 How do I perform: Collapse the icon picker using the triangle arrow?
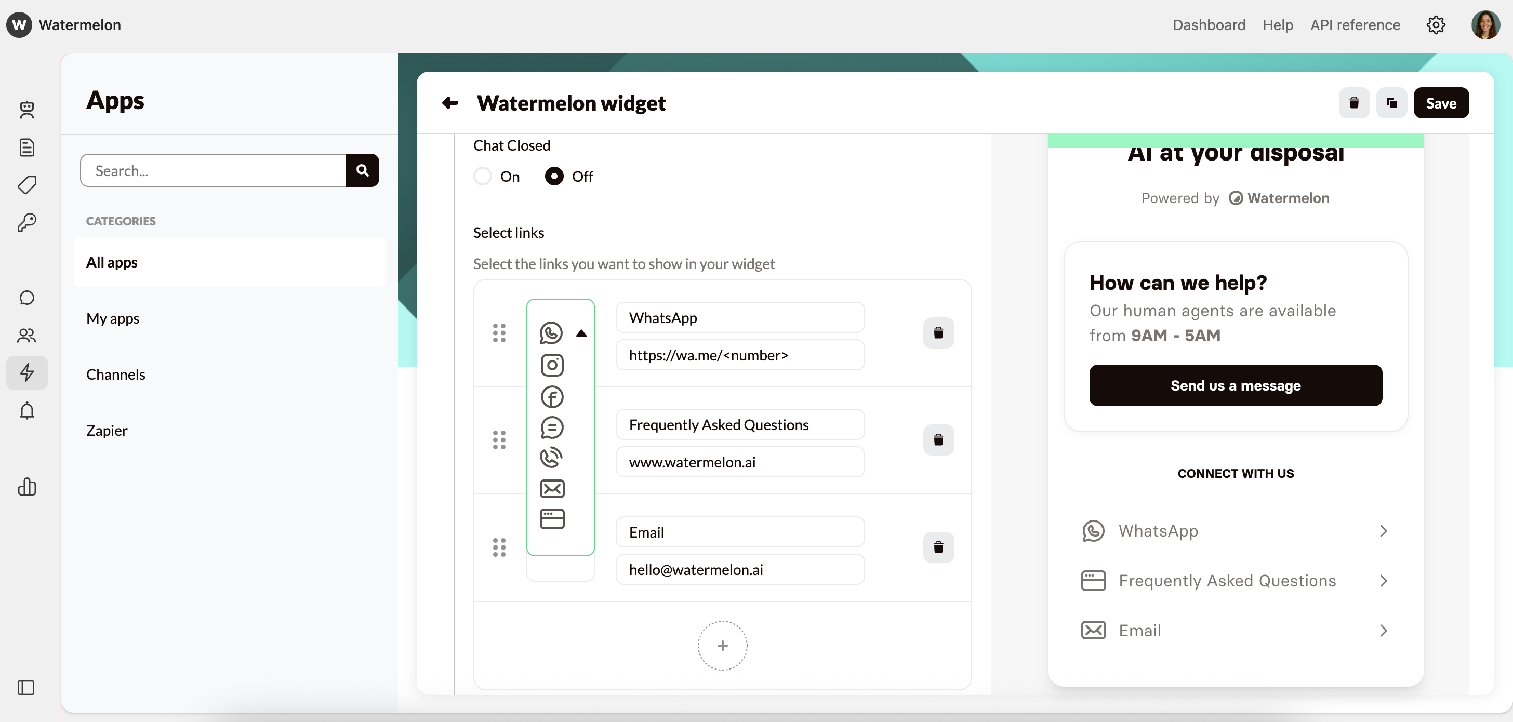(581, 333)
